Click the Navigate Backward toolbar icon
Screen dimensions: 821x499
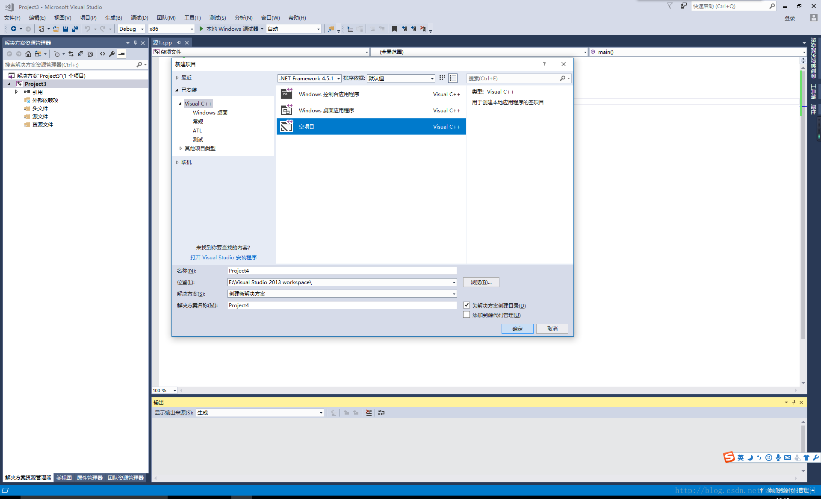click(x=14, y=29)
